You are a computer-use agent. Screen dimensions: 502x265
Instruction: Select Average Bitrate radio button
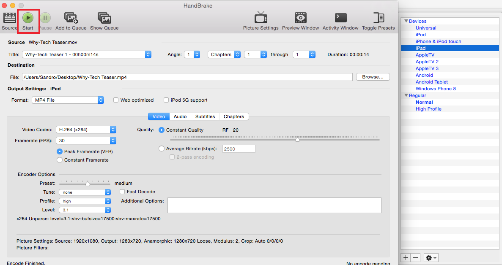click(162, 149)
